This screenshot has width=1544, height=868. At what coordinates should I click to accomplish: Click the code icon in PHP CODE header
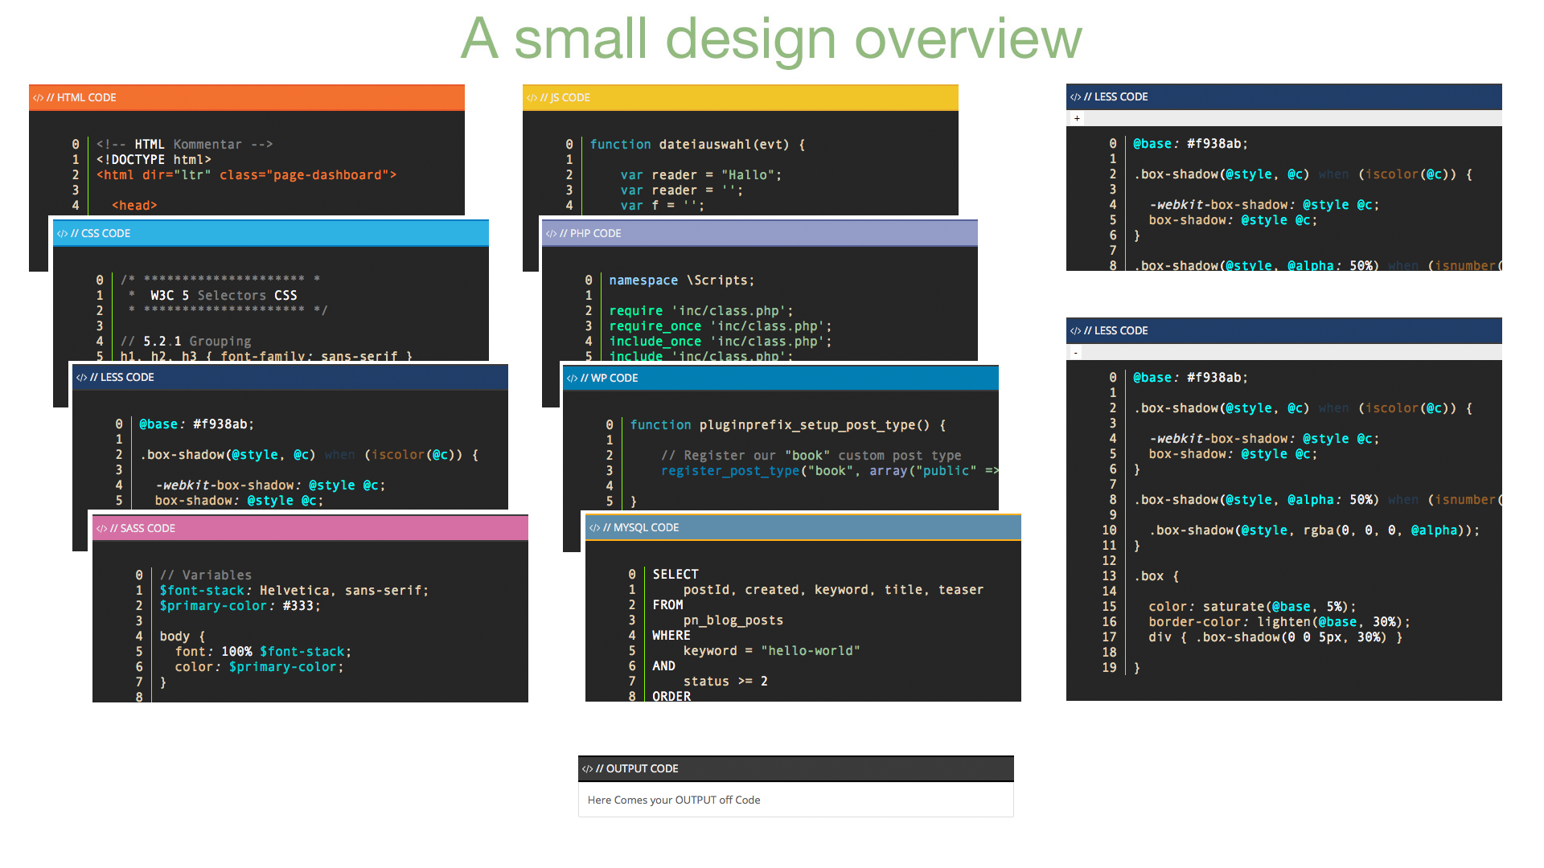tap(551, 234)
